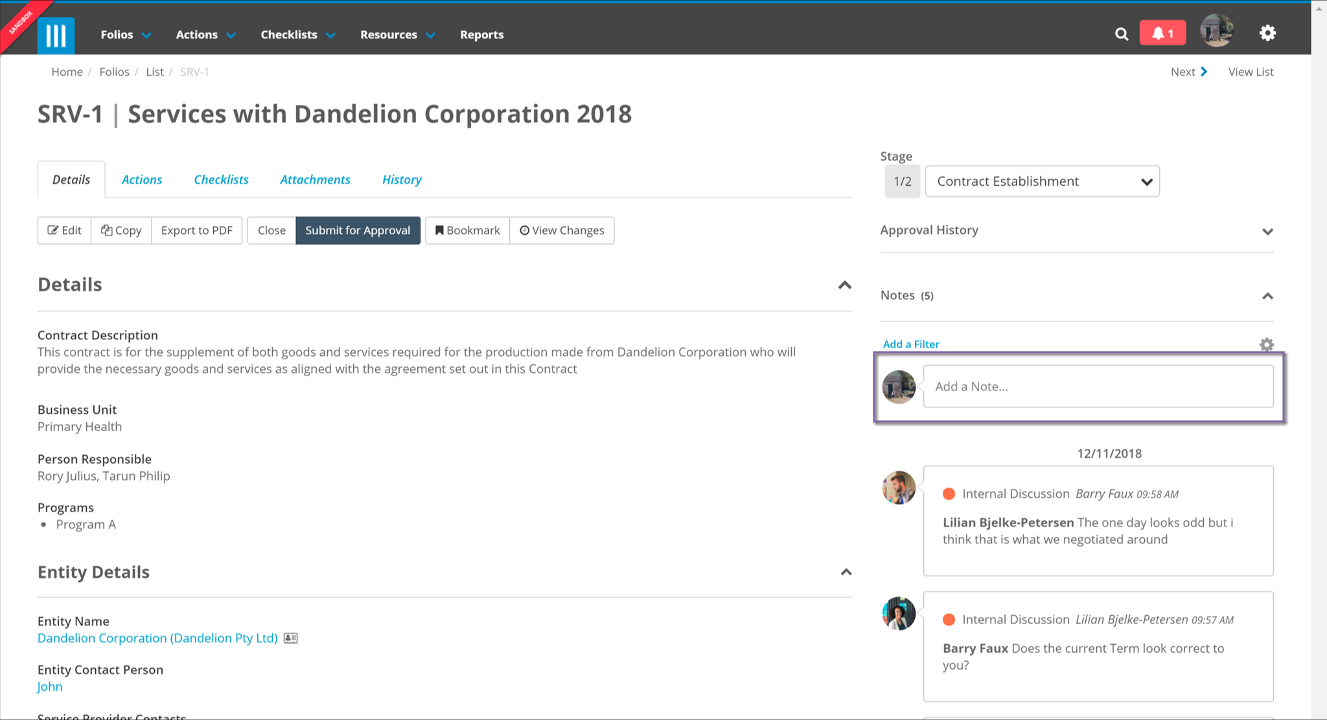
Task: Open the settings gear in the top bar
Action: pos(1267,33)
